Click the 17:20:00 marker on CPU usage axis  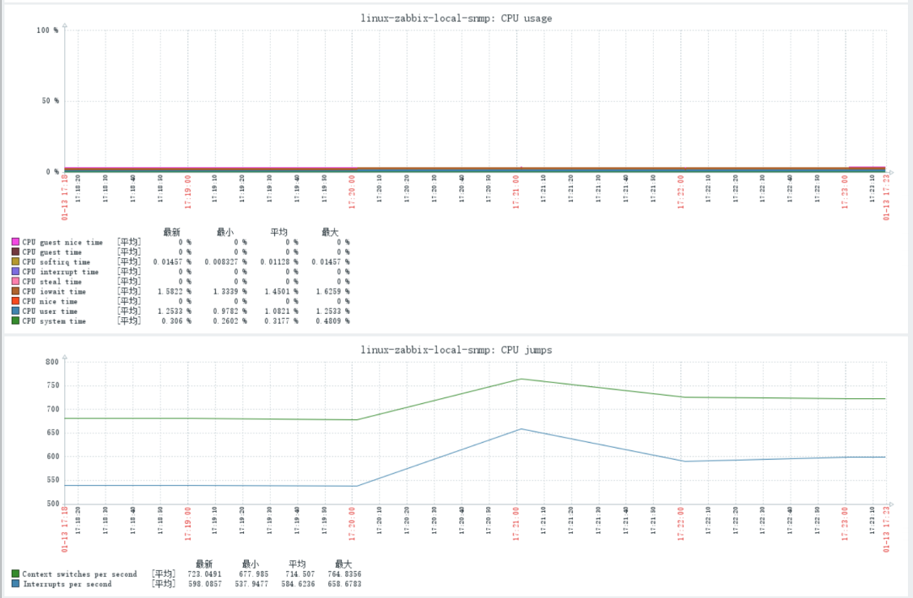352,192
